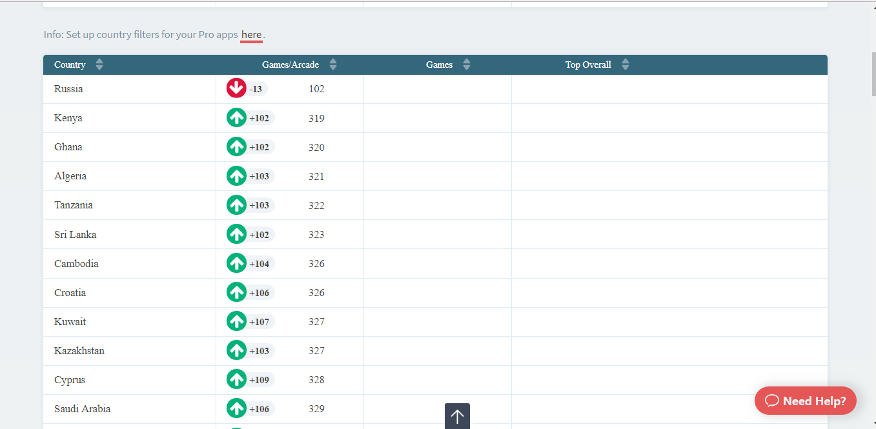Open the Need Help? chat button
Screen dimensions: 876x429
tap(805, 401)
